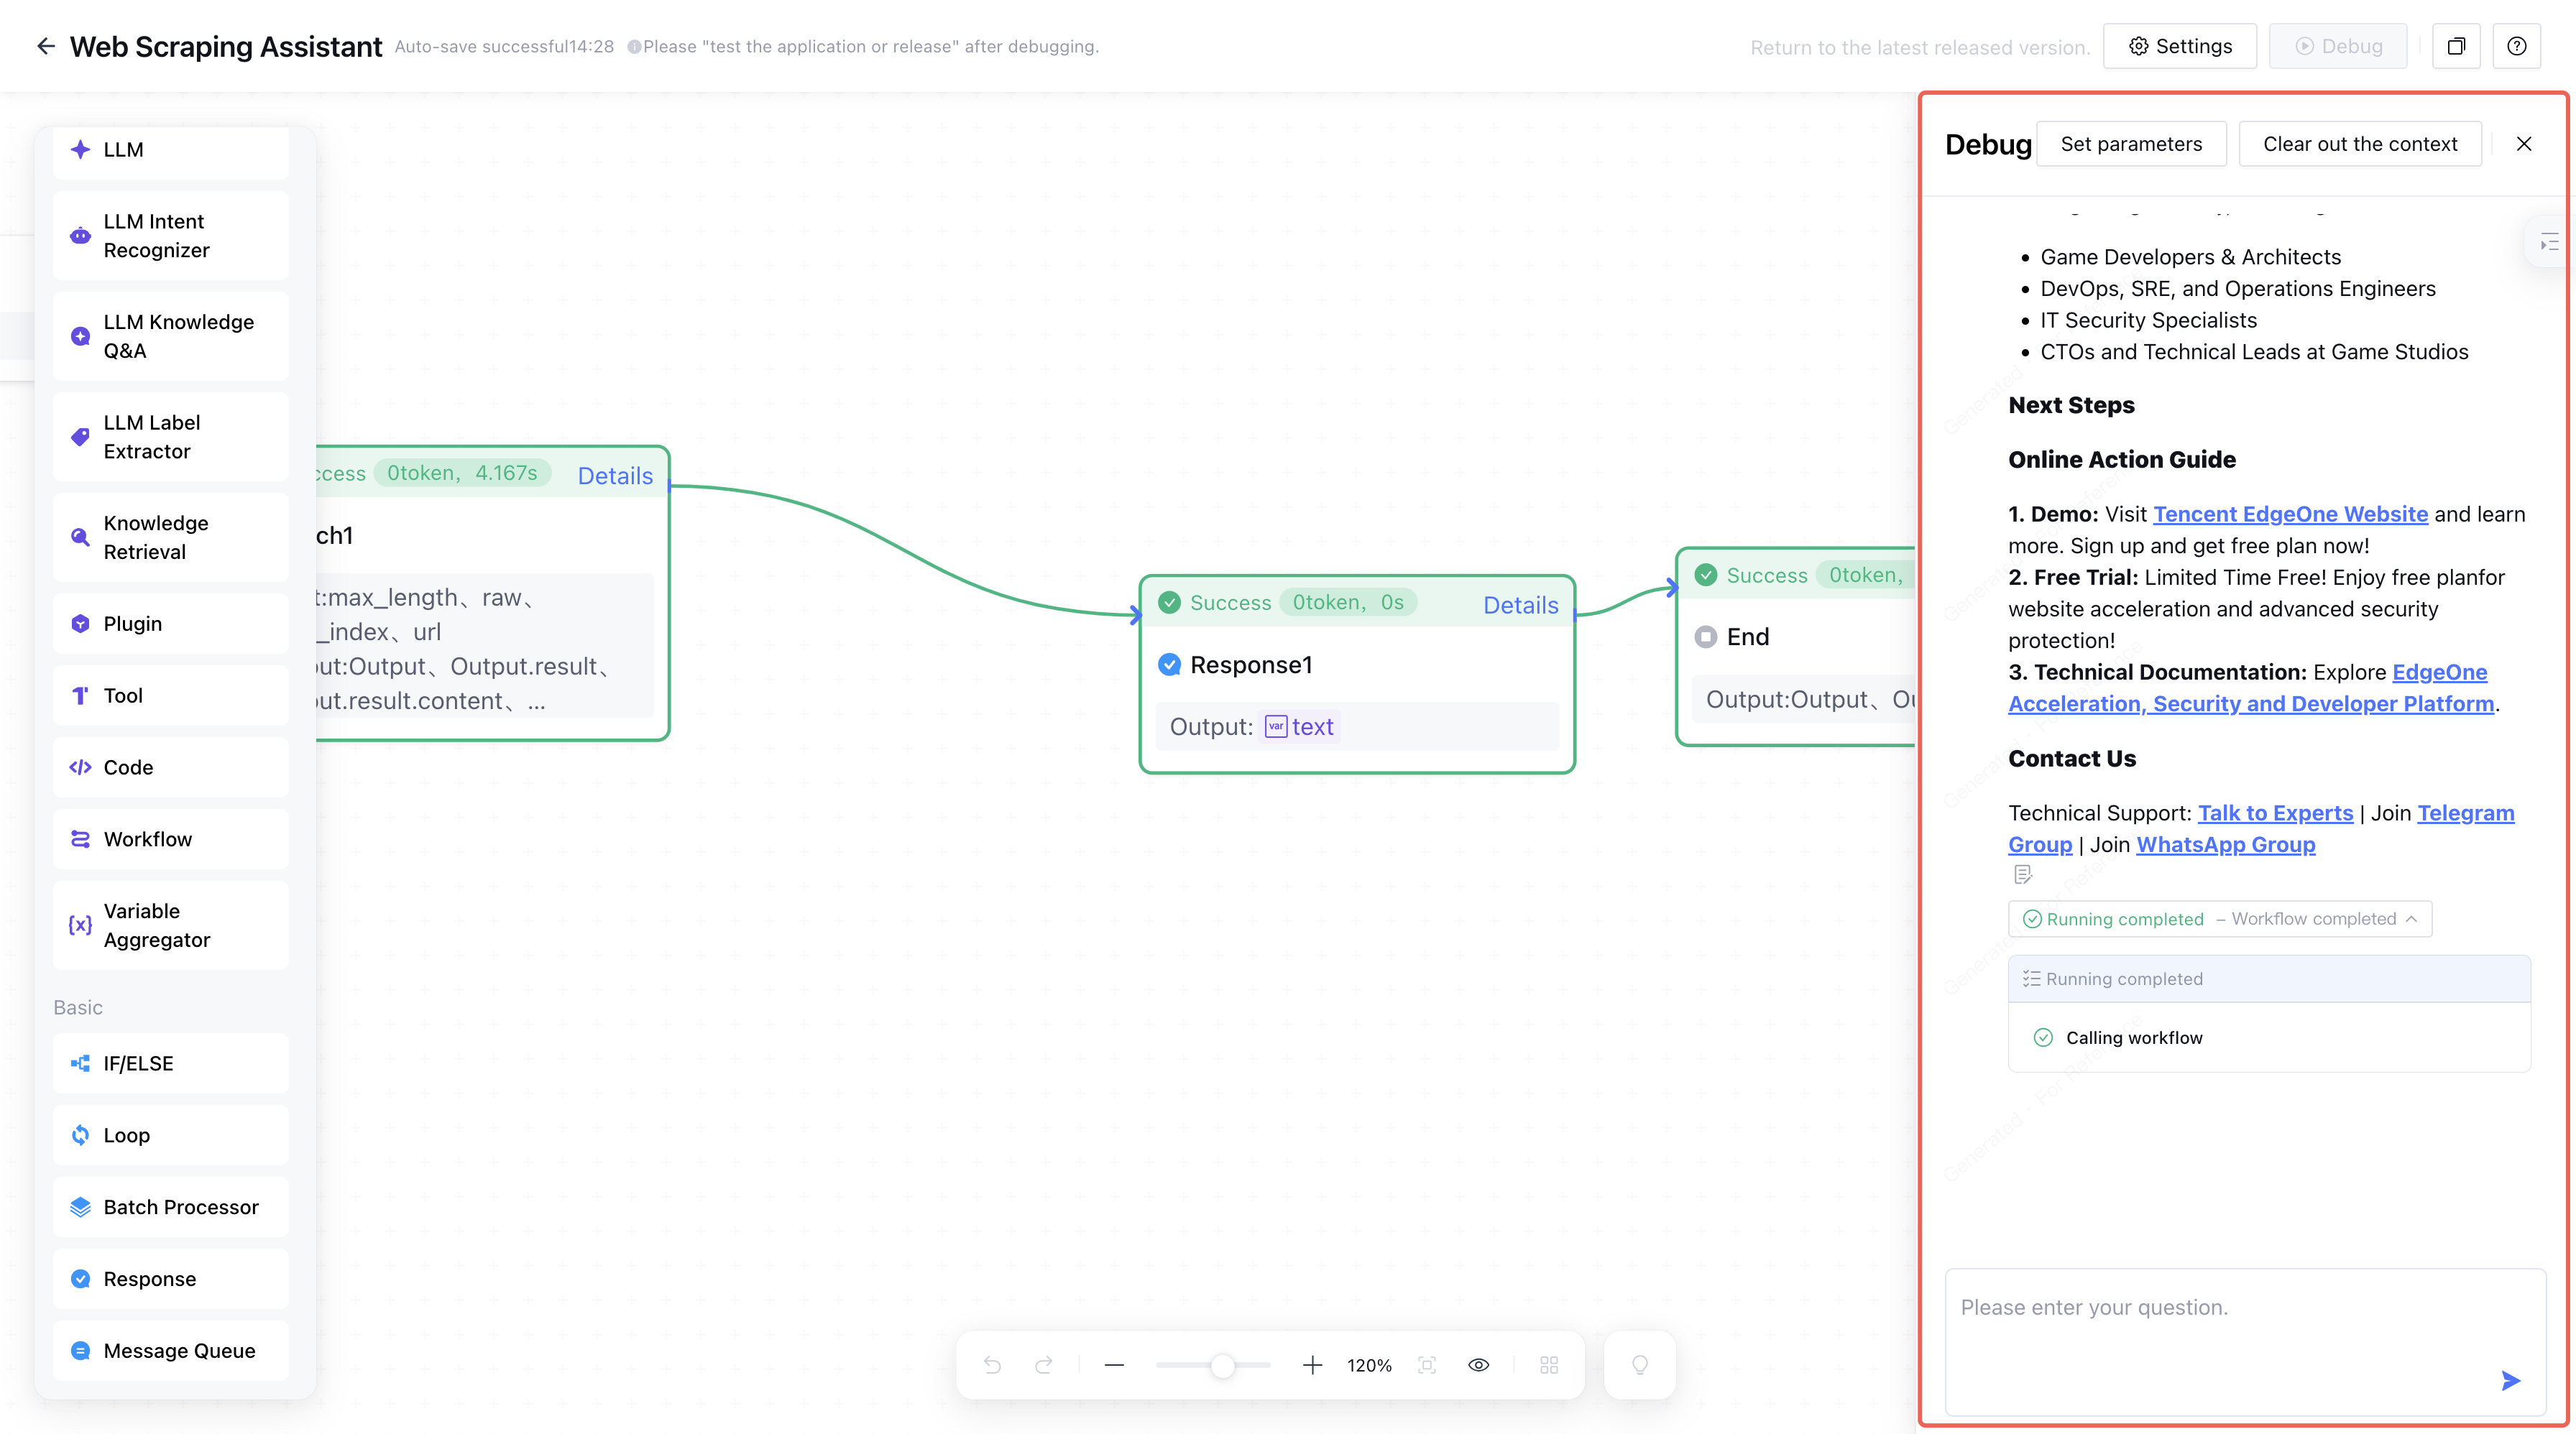Screen dimensions: 2576x1434
Task: Click the lightbulb icon at canvas bottom
Action: coord(1640,1365)
